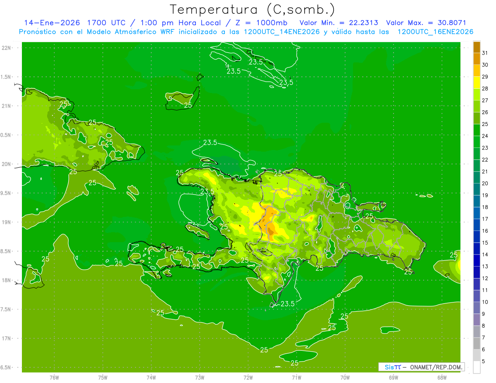Viewport: 496px width, 383px height.
Task: Click the '20N' latitude label
Action: 6,164
